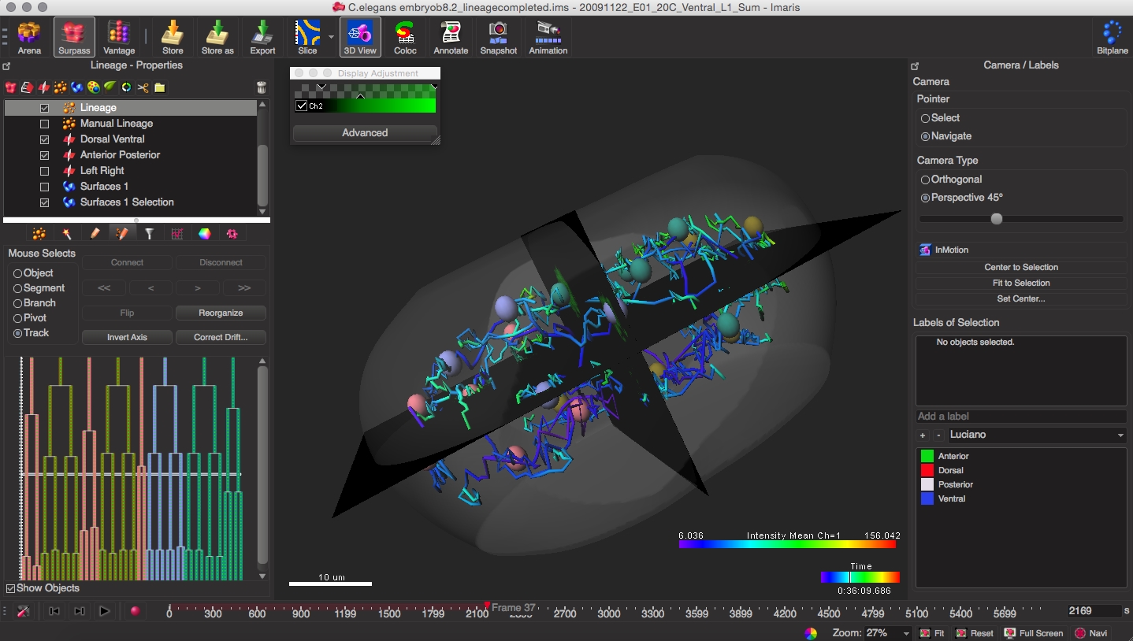Image resolution: width=1133 pixels, height=641 pixels.
Task: Click the Add a label field
Action: [1021, 416]
